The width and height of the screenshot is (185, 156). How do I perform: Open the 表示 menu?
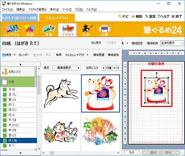tap(54, 10)
